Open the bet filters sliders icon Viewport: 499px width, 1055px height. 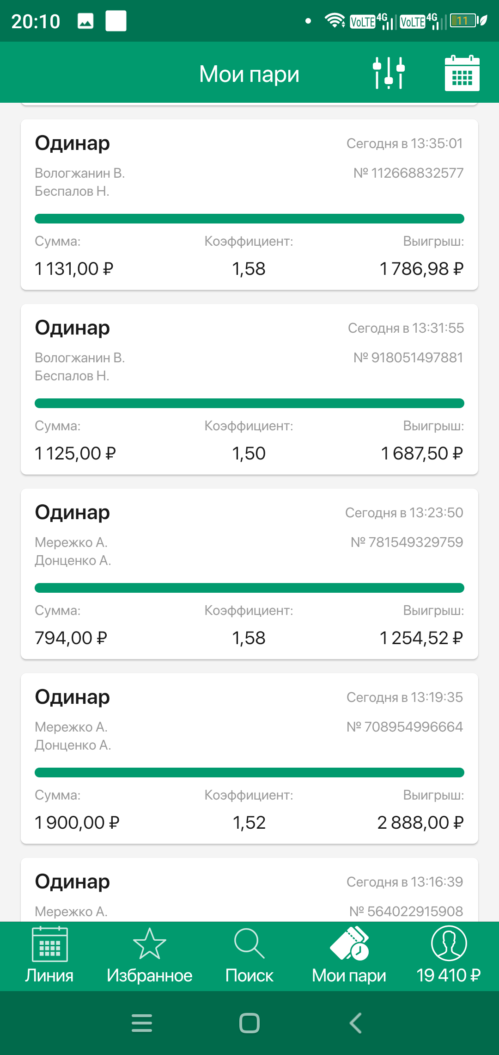pos(389,73)
